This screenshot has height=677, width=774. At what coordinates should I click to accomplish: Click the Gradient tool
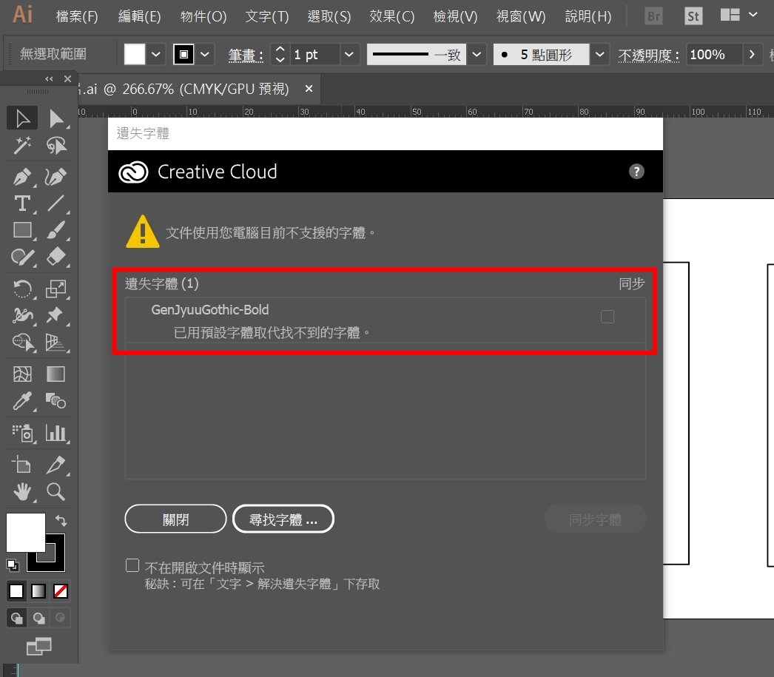[55, 374]
